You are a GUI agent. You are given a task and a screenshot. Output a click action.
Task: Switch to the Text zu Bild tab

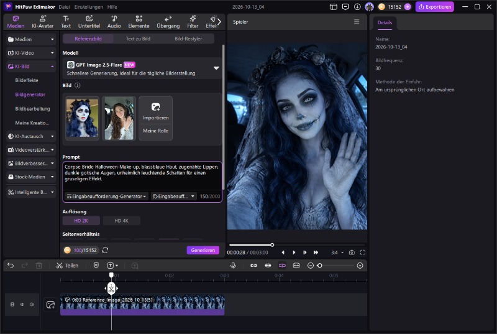pyautogui.click(x=138, y=39)
